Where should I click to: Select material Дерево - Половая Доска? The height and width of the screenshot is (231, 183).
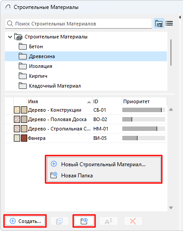coord(57,119)
